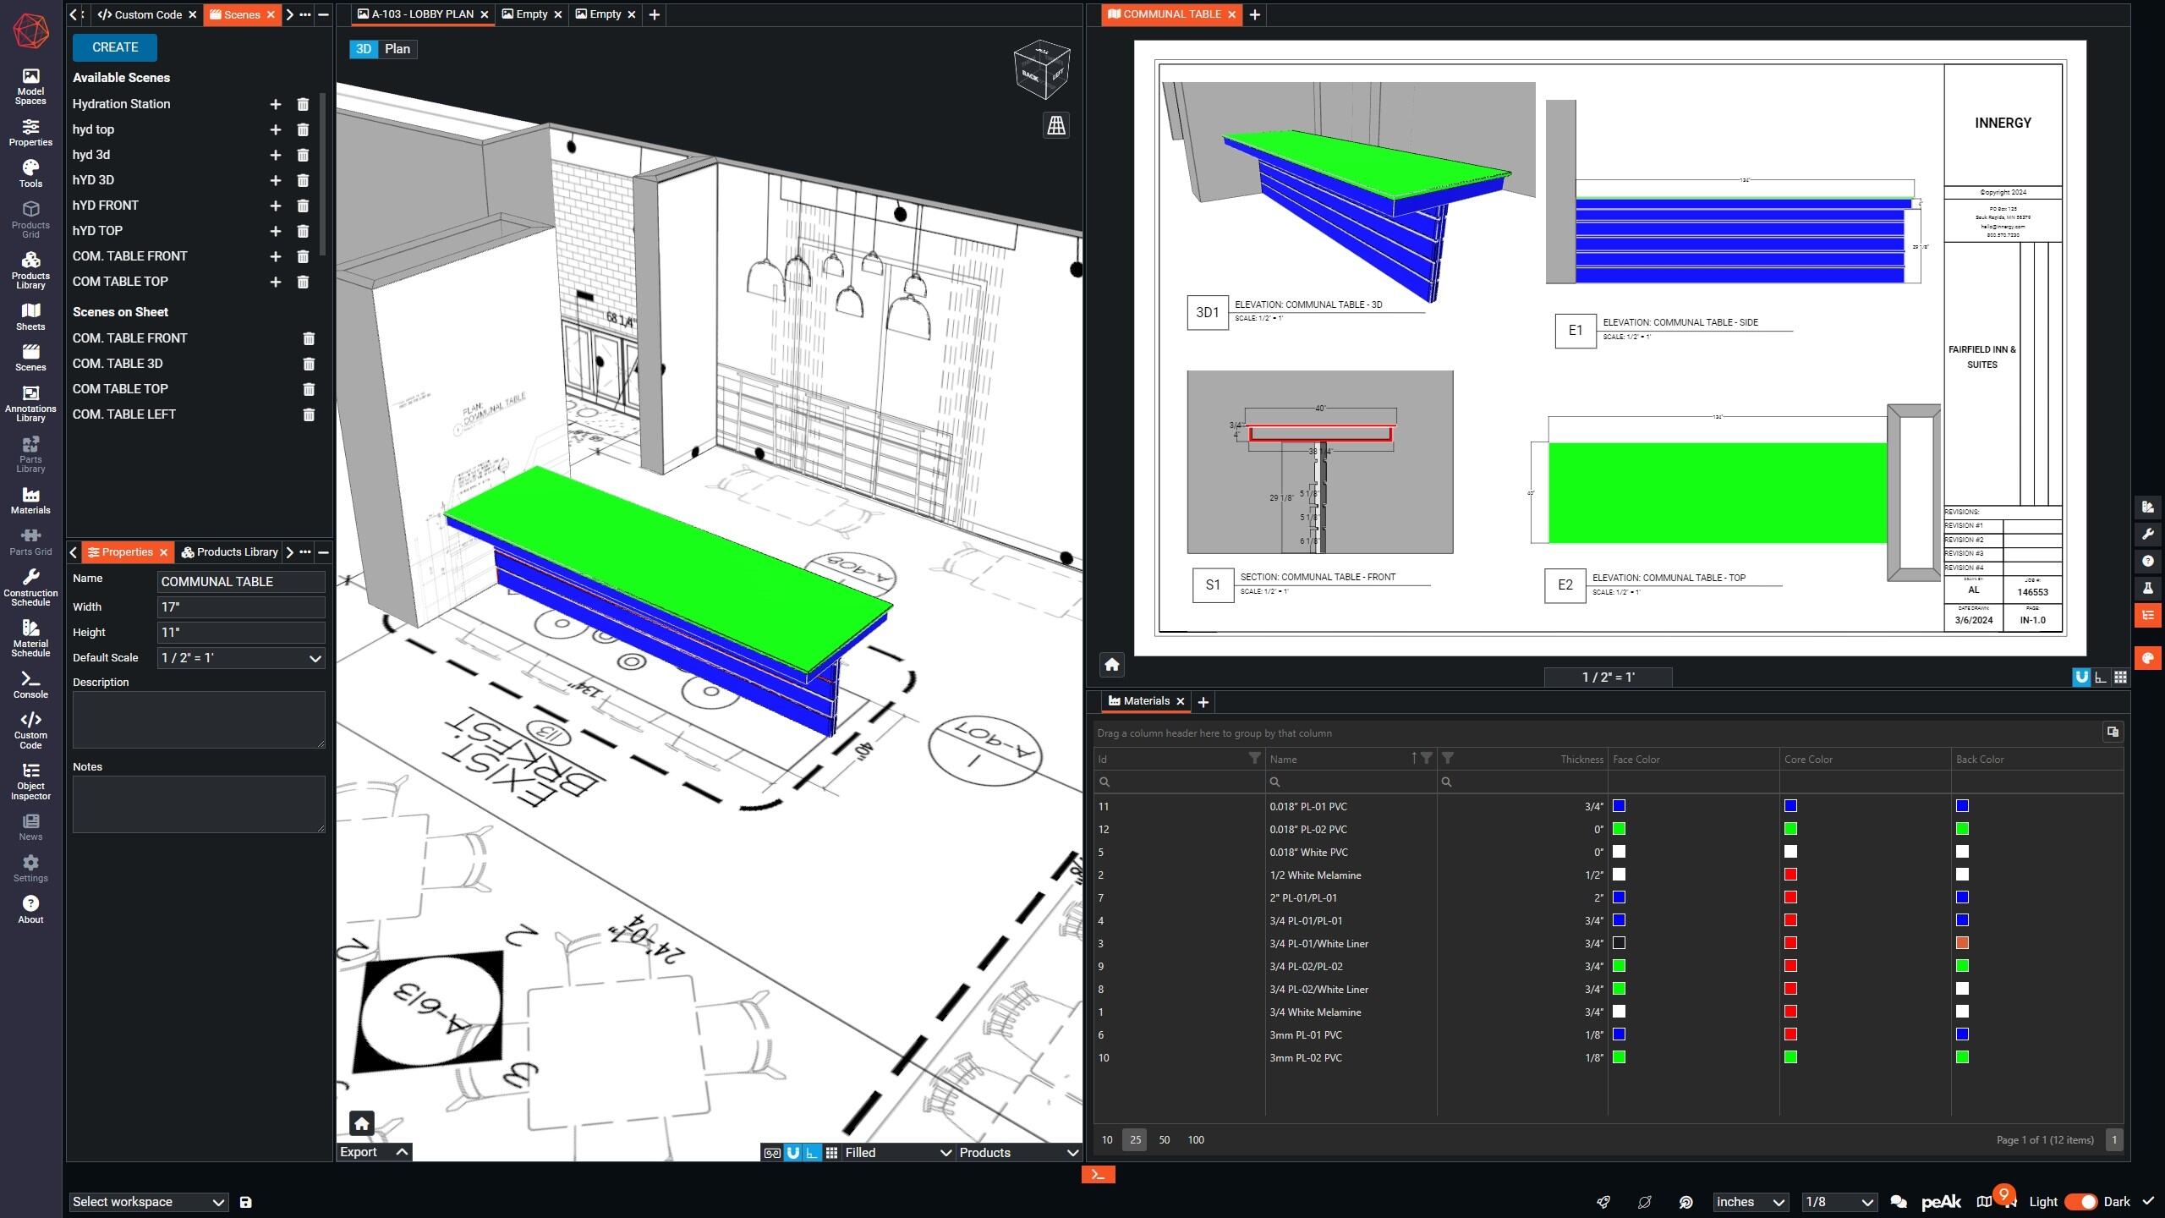The width and height of the screenshot is (2165, 1218).
Task: Switch viewport to Plan mode
Action: [397, 49]
